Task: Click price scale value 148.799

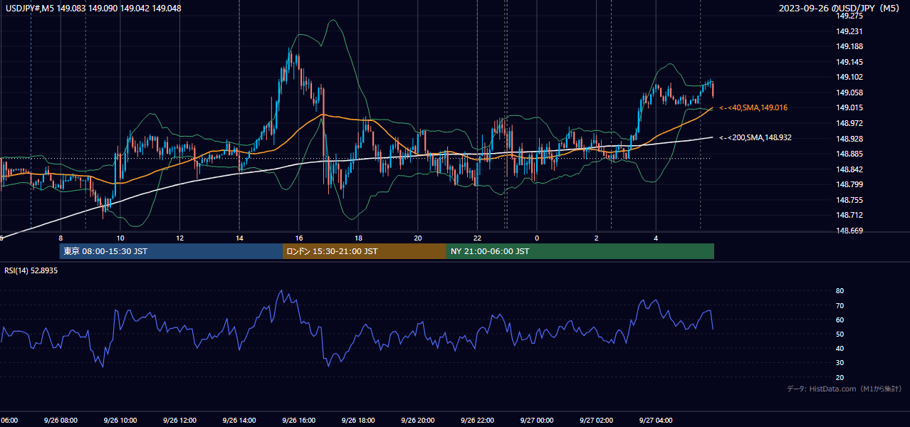Action: (850, 184)
